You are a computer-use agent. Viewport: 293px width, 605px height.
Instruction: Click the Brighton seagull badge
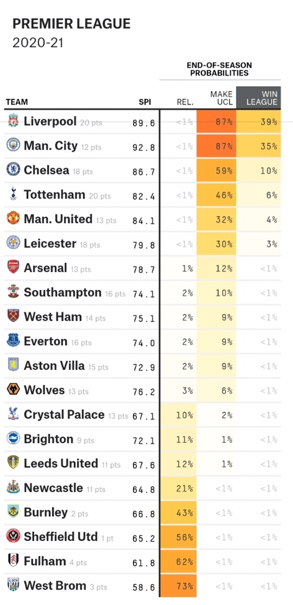(13, 438)
